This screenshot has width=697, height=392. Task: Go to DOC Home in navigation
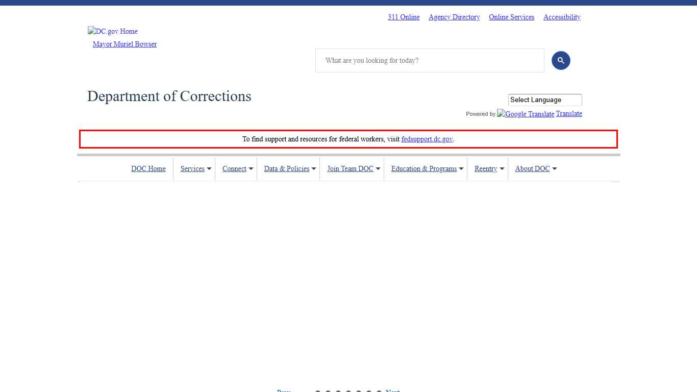[x=148, y=169]
